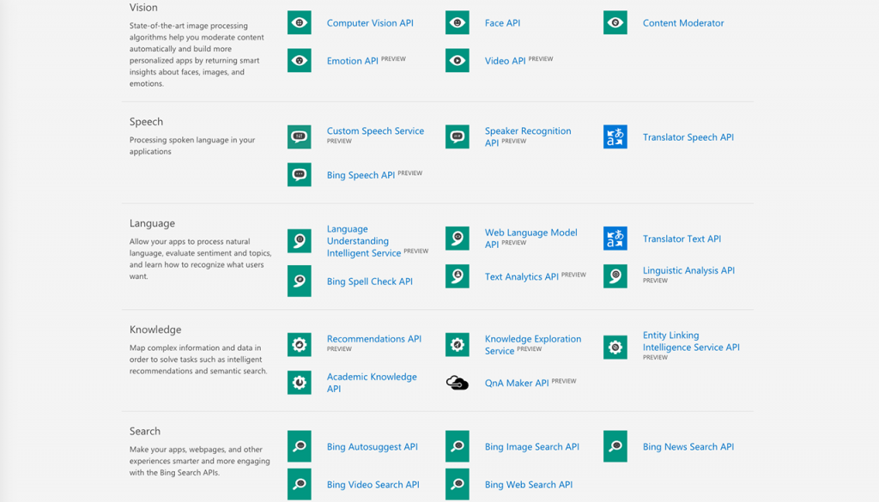Click the Bing Speech API icon
Image resolution: width=879 pixels, height=502 pixels.
point(300,175)
